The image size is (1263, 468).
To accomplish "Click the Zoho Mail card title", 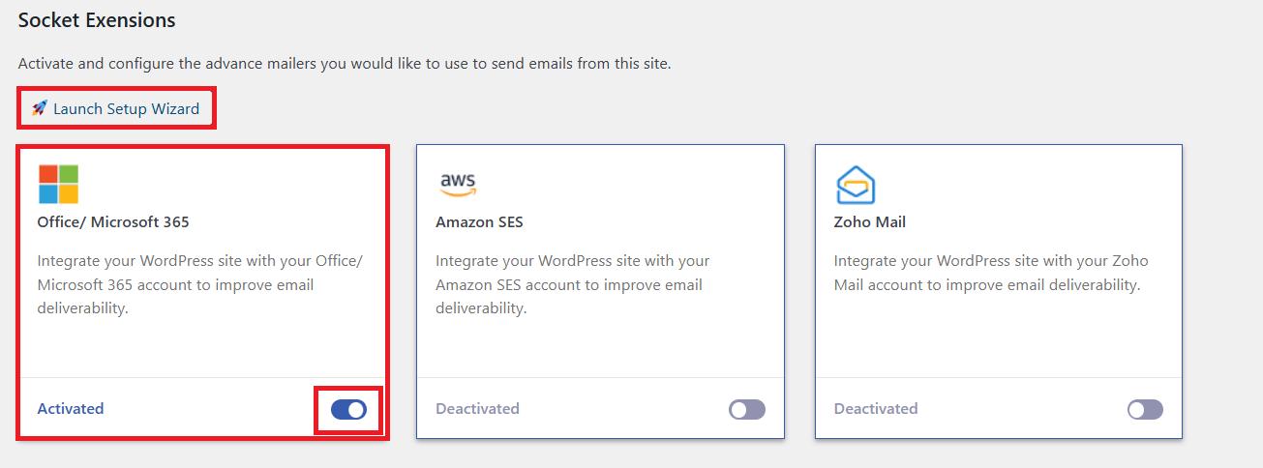I will [869, 221].
